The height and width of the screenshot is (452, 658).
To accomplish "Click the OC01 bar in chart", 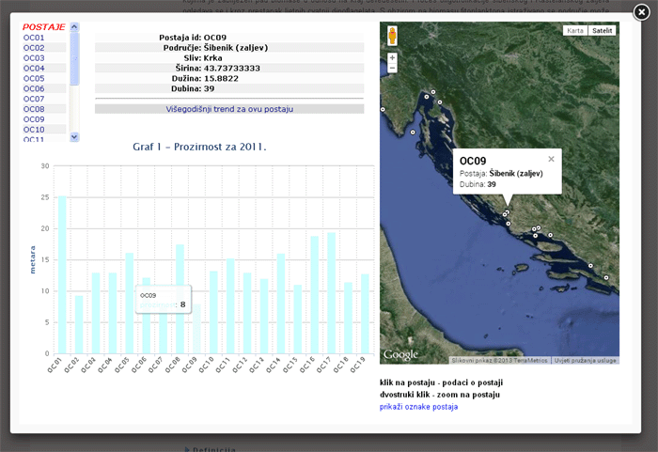I will pos(62,274).
